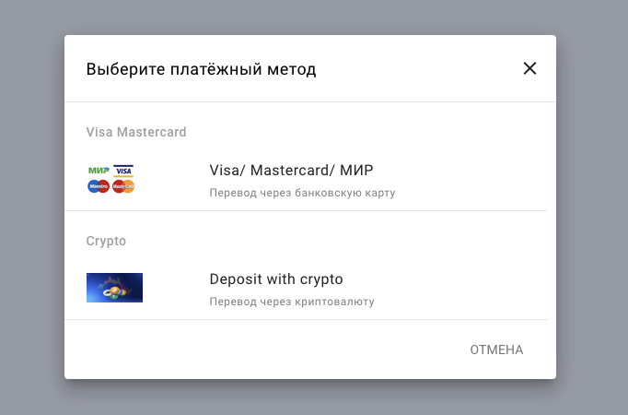
Task: Click the word 'crypto' in the deposit option title
Action: pos(321,279)
